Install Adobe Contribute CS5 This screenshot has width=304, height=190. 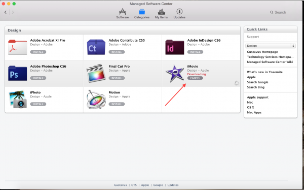[117, 52]
